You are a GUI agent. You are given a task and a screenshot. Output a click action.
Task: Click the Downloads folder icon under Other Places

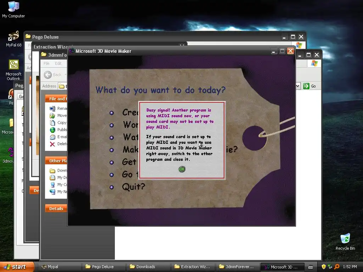point(52,171)
